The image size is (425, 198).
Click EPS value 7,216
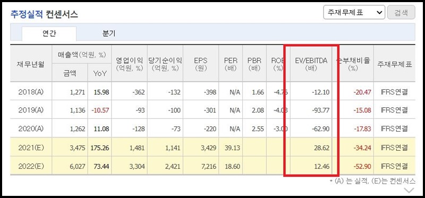coord(209,166)
